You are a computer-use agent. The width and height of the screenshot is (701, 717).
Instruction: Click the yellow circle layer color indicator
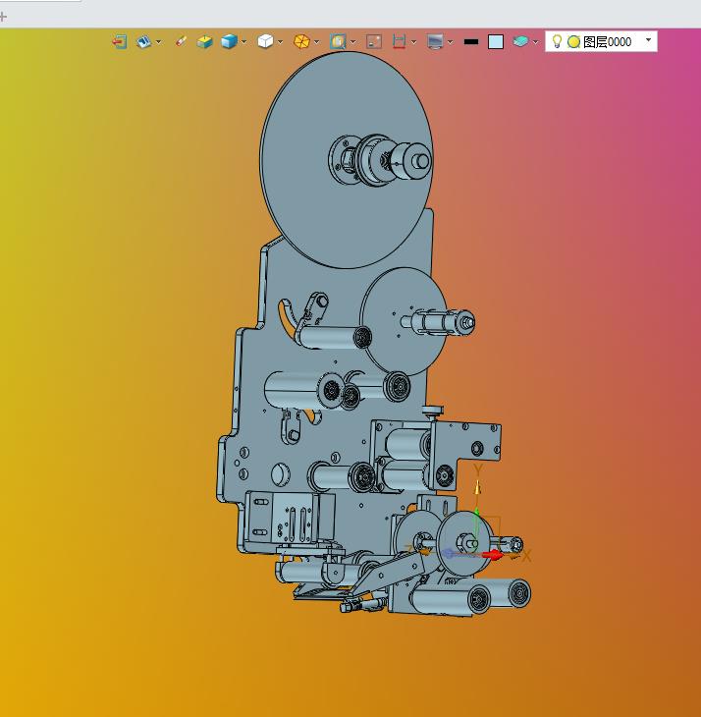(573, 42)
